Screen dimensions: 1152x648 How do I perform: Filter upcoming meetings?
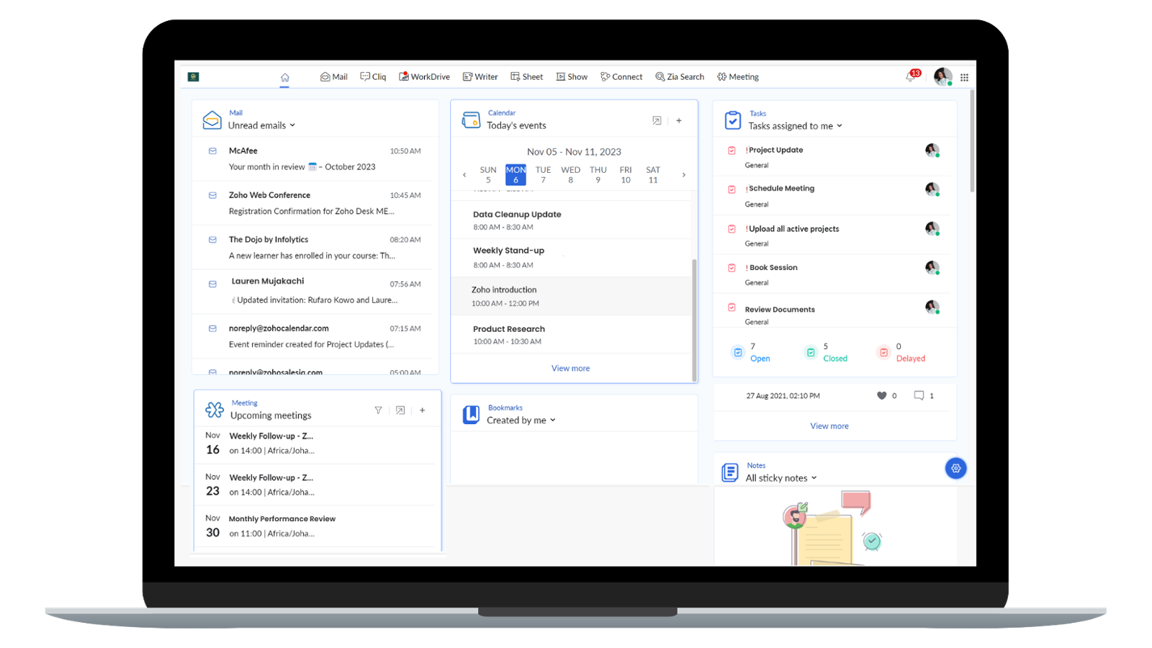(378, 410)
